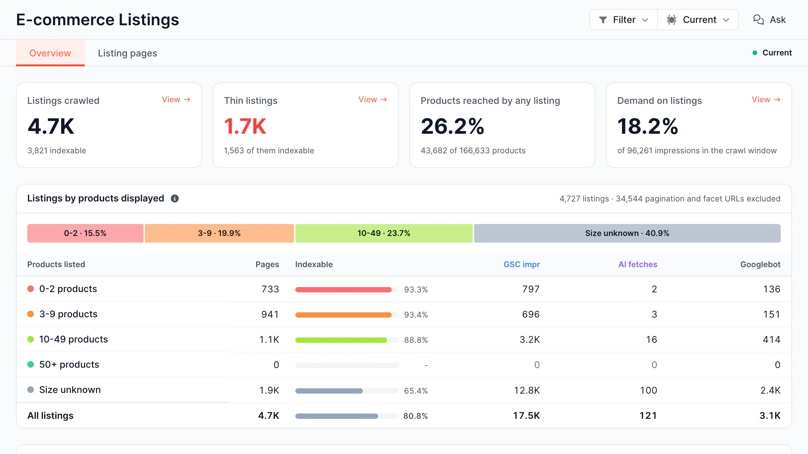Viewport: 808px width, 454px height.
Task: Click the 18.2% demand figure
Action: point(648,126)
